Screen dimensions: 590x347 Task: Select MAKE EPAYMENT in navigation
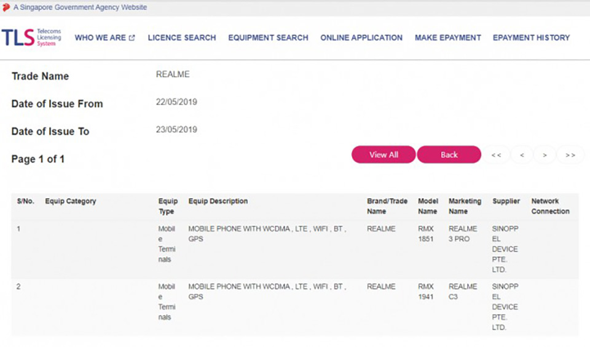pos(448,38)
